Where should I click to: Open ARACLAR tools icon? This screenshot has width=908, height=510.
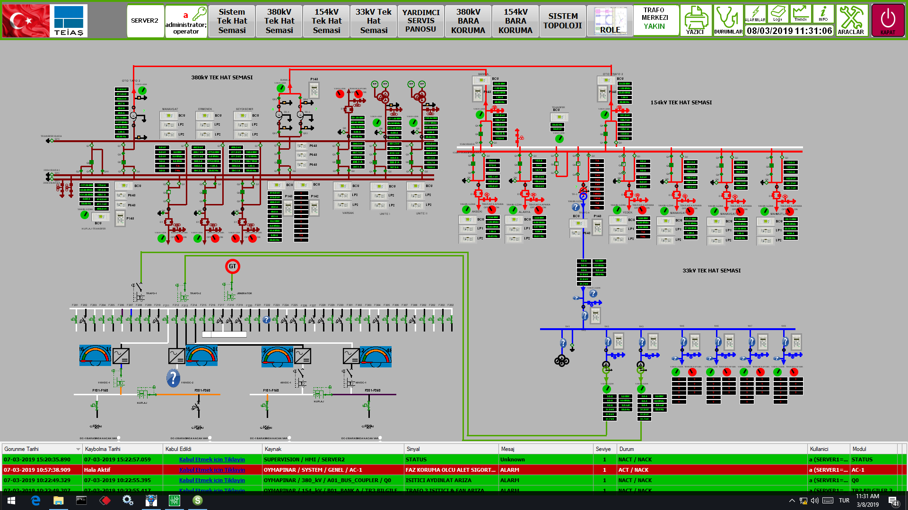point(851,20)
